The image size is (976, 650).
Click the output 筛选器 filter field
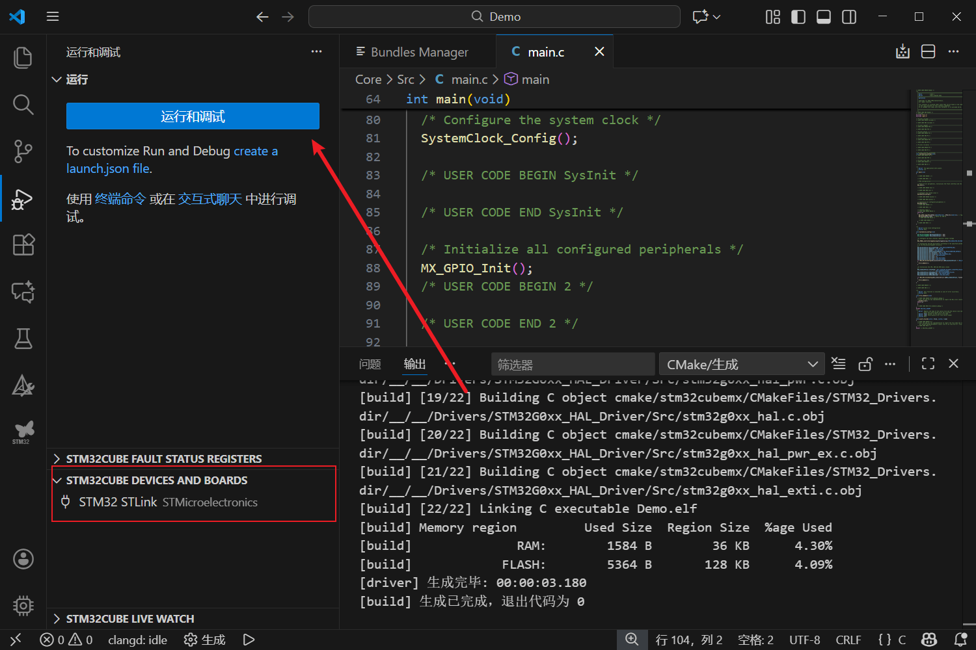coord(572,365)
